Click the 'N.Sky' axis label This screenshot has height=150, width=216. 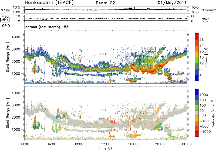[x=5, y=10]
